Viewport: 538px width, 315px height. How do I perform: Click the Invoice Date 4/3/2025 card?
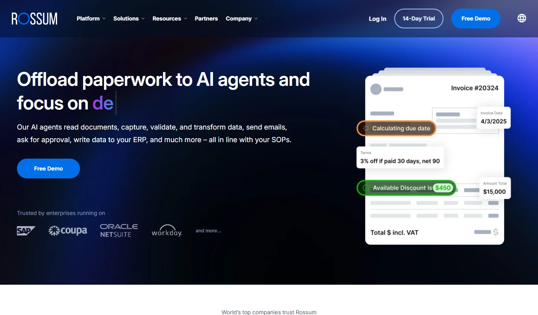[x=494, y=118]
